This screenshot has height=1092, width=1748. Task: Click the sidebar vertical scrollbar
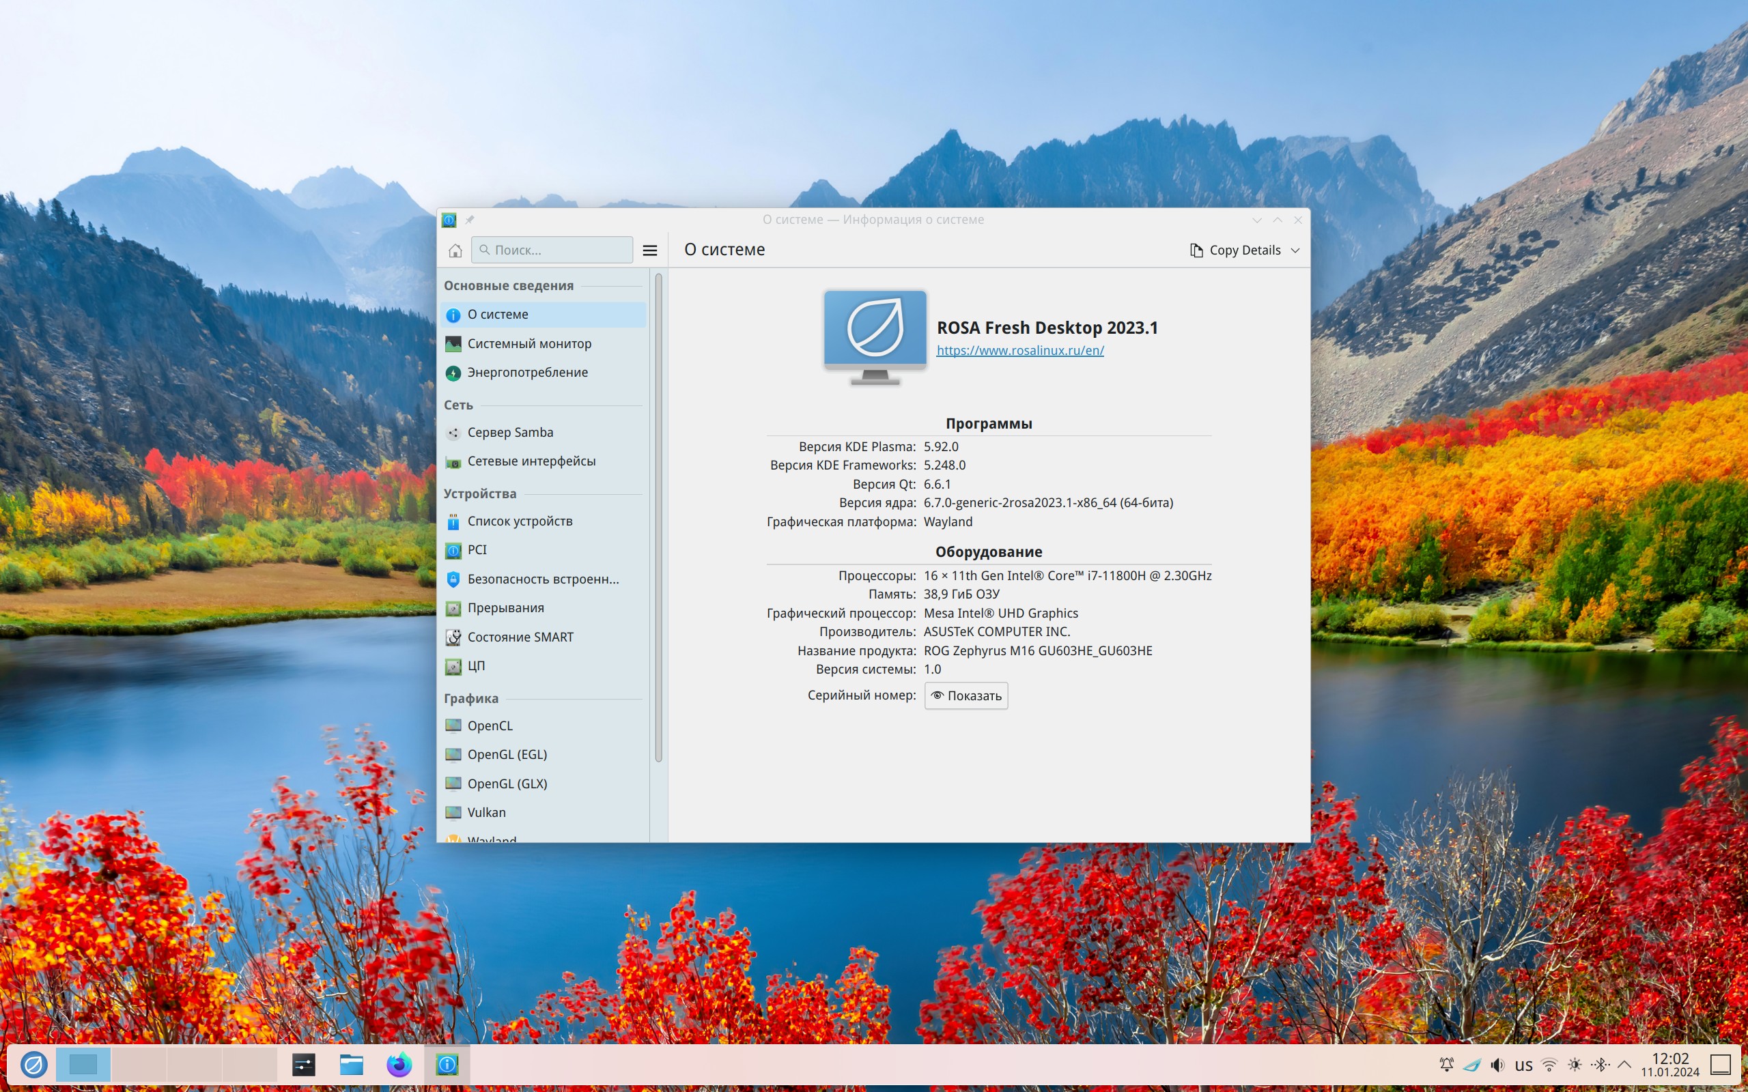[x=658, y=517]
